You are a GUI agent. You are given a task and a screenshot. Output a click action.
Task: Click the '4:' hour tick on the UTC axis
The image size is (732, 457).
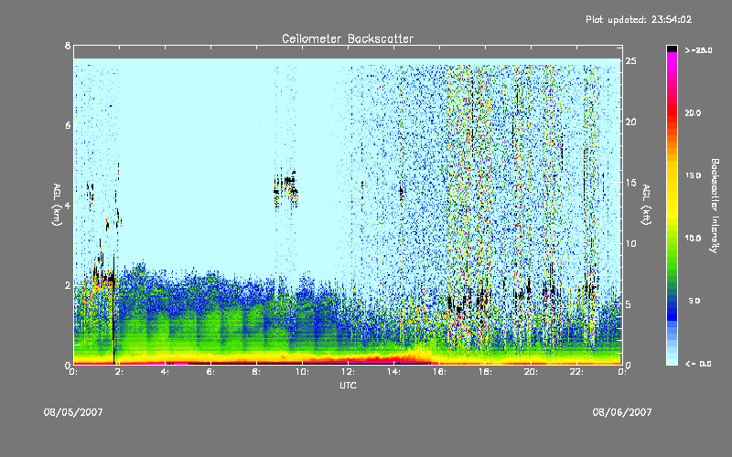(165, 372)
